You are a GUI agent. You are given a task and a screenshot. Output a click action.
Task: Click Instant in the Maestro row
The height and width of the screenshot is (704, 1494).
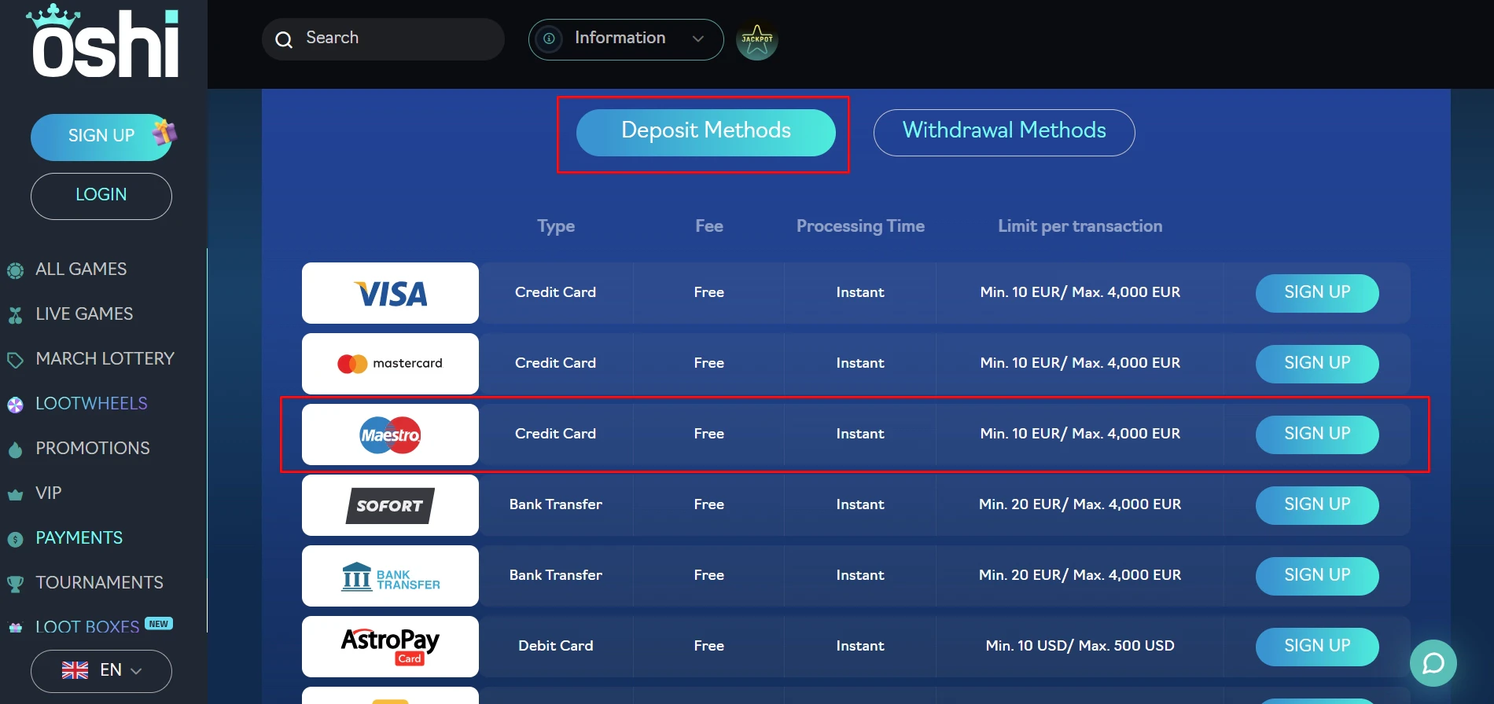[x=860, y=434]
